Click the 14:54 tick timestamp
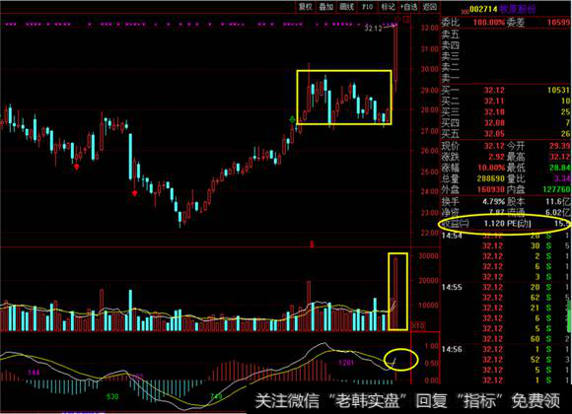The image size is (572, 414). [452, 236]
